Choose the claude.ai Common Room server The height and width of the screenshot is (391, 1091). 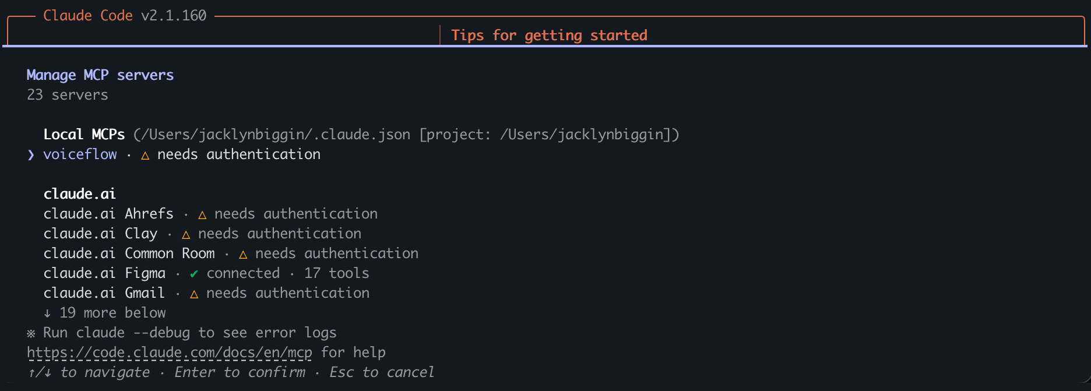pos(231,253)
